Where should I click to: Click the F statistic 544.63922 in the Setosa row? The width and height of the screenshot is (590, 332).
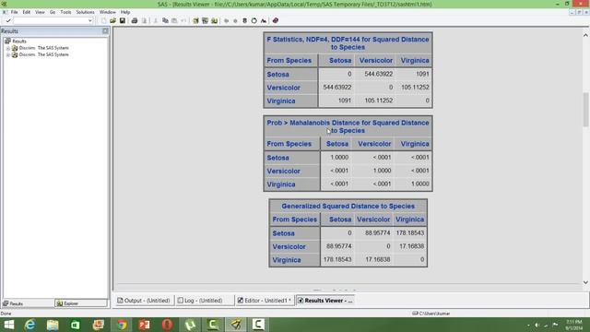(x=379, y=74)
